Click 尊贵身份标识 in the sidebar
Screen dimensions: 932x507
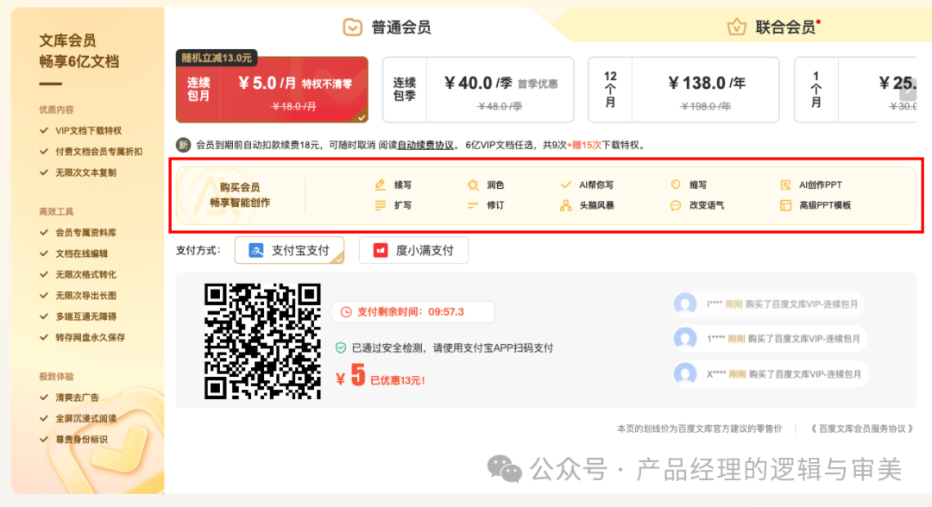tap(81, 440)
